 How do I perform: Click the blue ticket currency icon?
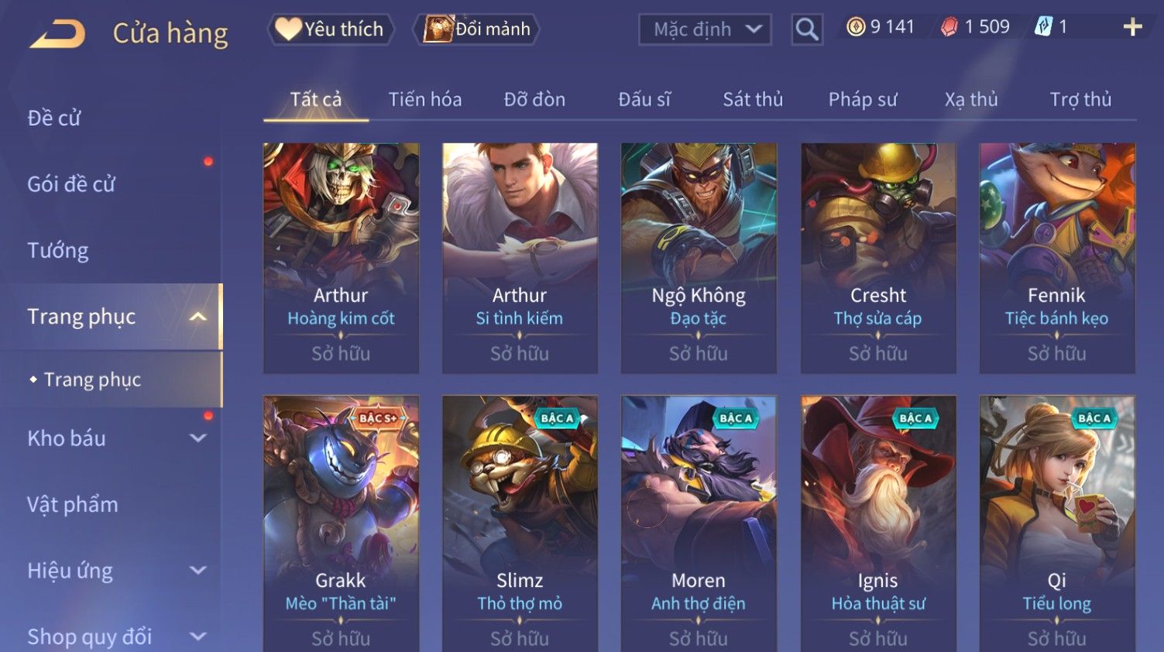tap(1043, 27)
